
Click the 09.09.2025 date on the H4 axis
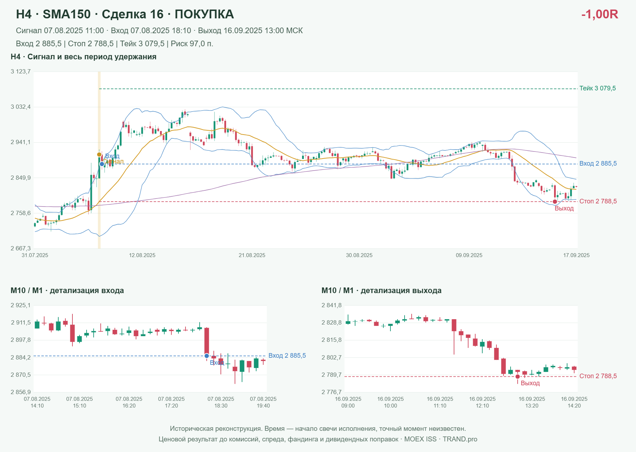(469, 255)
